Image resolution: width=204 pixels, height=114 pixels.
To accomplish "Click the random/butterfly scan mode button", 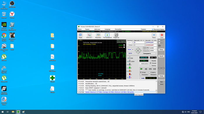I will click(x=150, y=69).
